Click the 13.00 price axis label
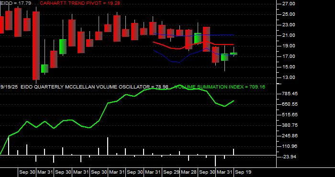The image size is (335, 177). [289, 77]
